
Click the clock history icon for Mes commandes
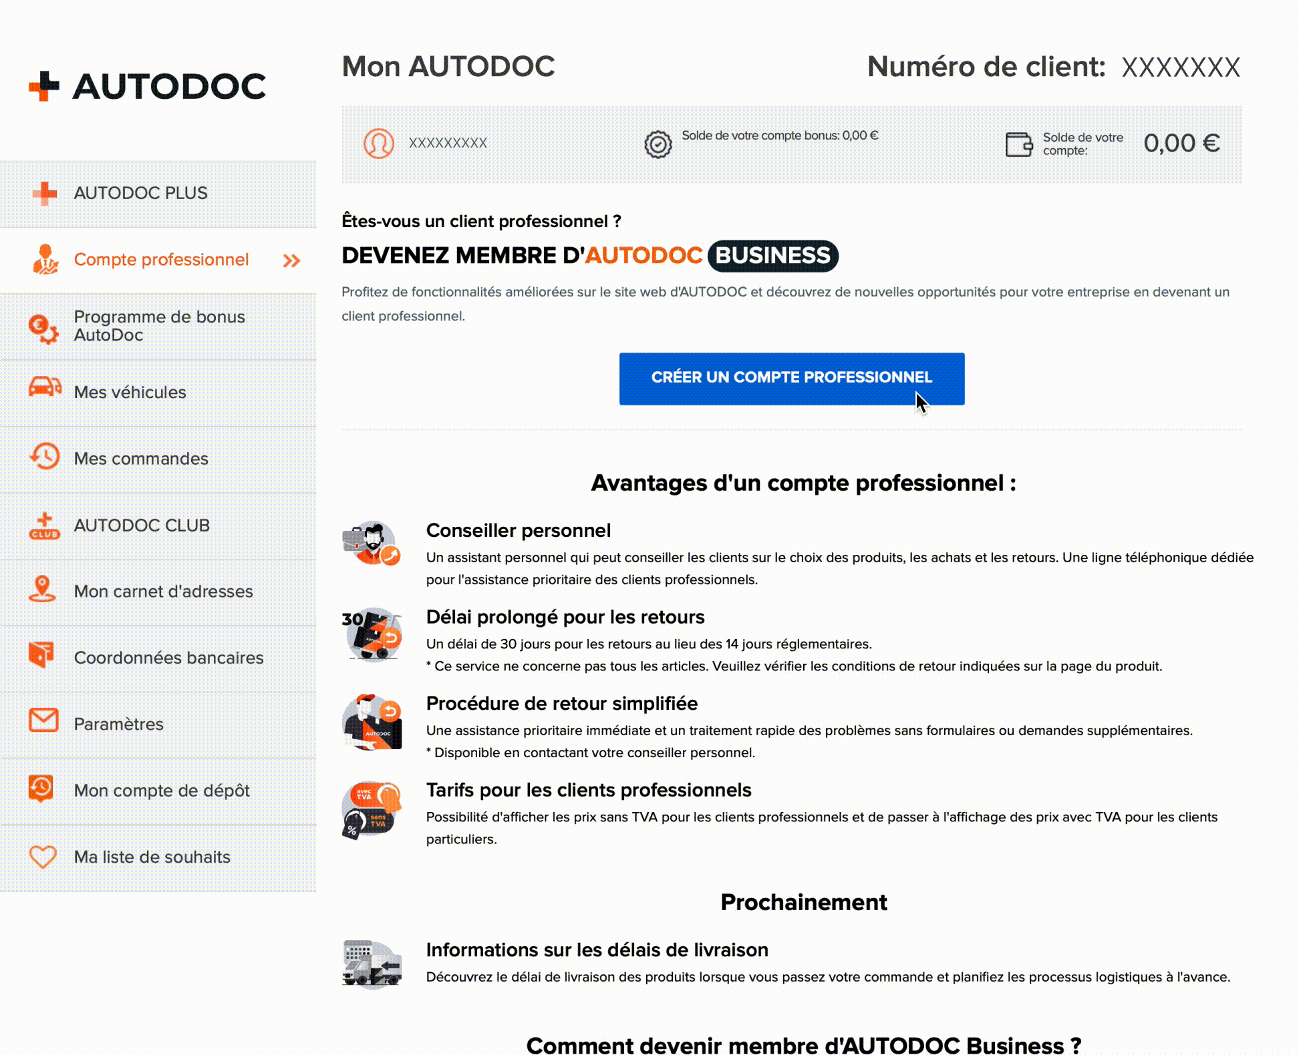click(x=45, y=457)
